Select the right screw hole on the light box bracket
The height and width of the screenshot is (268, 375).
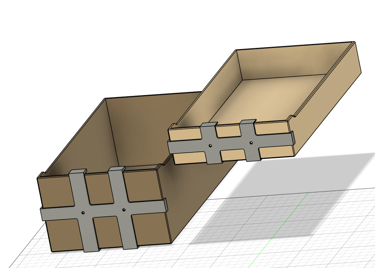pos(251,143)
